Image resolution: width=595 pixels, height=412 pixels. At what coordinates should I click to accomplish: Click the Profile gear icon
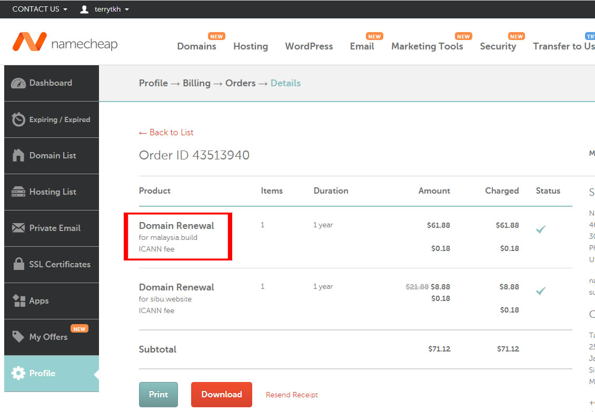coord(18,373)
